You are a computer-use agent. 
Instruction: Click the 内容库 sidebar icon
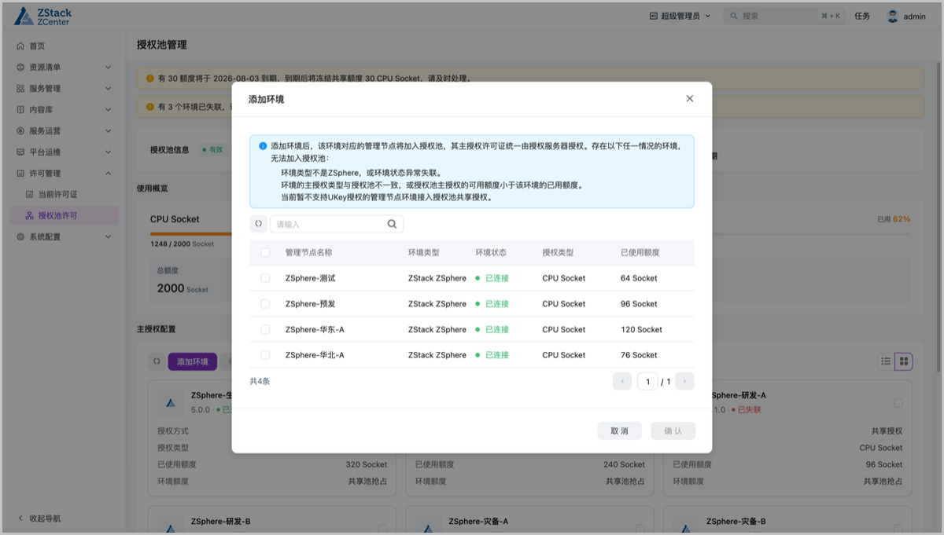21,110
